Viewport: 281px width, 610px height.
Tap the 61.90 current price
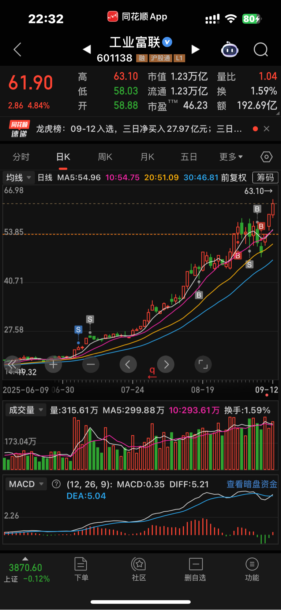pyautogui.click(x=31, y=83)
